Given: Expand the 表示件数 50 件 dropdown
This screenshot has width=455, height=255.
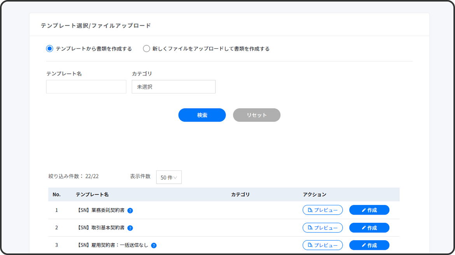Looking at the screenshot, I should (169, 177).
